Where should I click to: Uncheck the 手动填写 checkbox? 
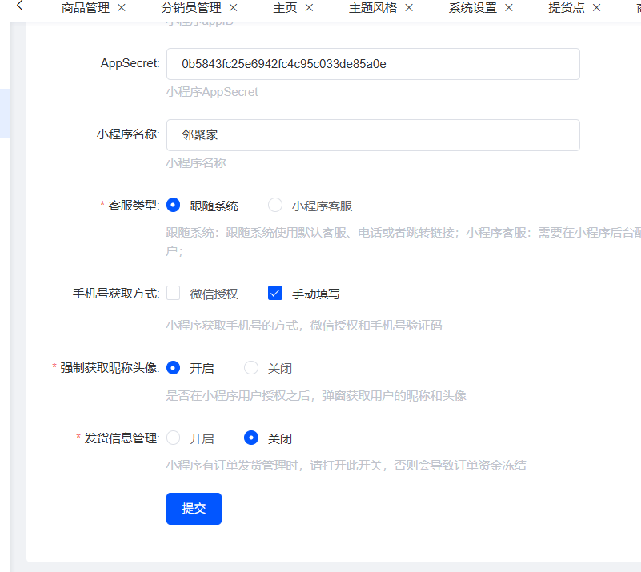[x=275, y=293]
